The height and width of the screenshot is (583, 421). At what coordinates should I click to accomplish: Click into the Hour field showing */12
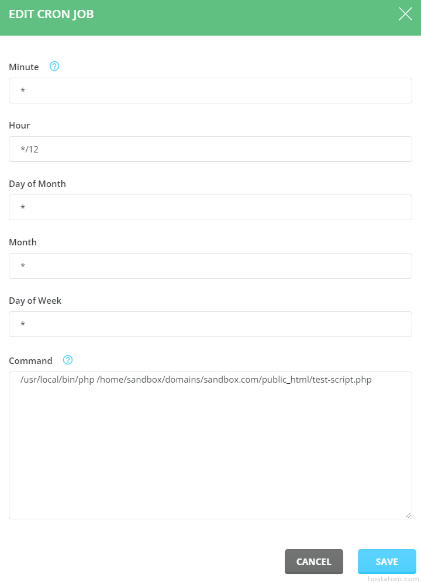pyautogui.click(x=210, y=149)
